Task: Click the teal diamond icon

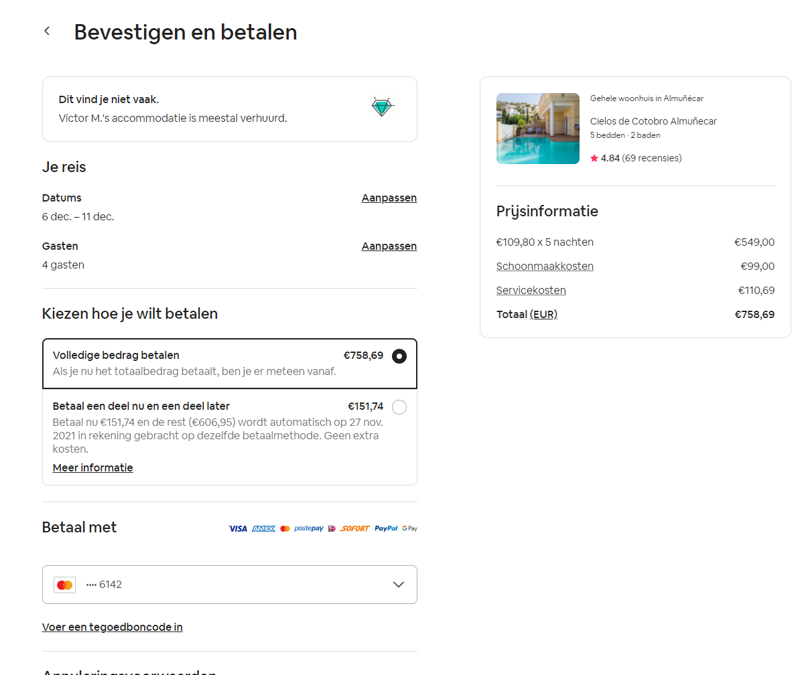Action: tap(383, 107)
